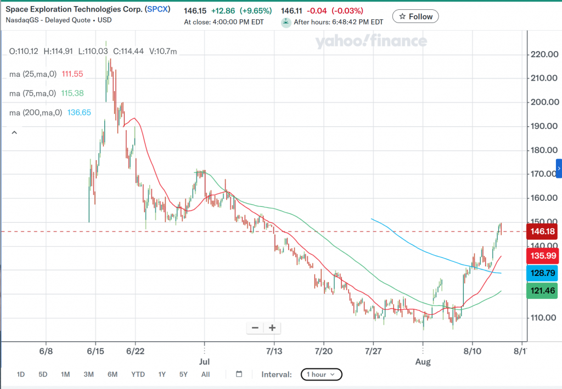562x389 pixels.
Task: Click the 135.99 red MA price tag
Action: [x=543, y=256]
